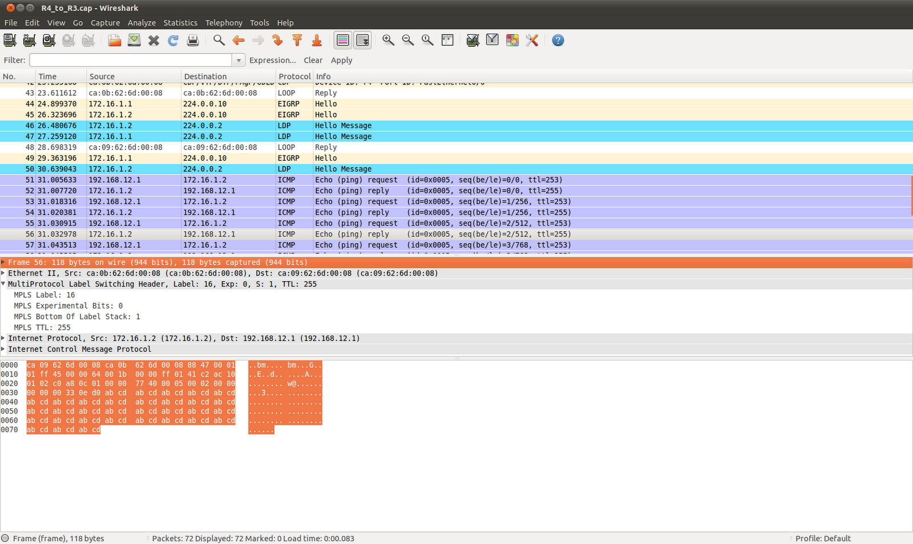Open coloring rules editor icon
913x544 pixels.
(x=512, y=40)
